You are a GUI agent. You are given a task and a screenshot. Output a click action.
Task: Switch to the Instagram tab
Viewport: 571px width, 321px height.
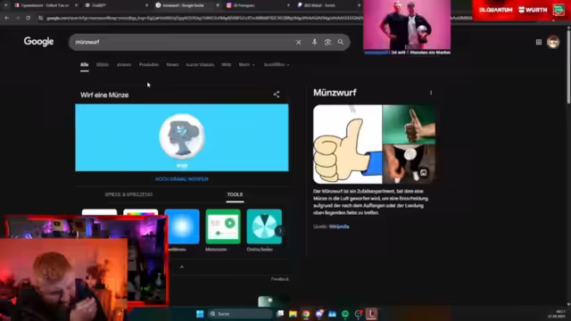click(258, 5)
